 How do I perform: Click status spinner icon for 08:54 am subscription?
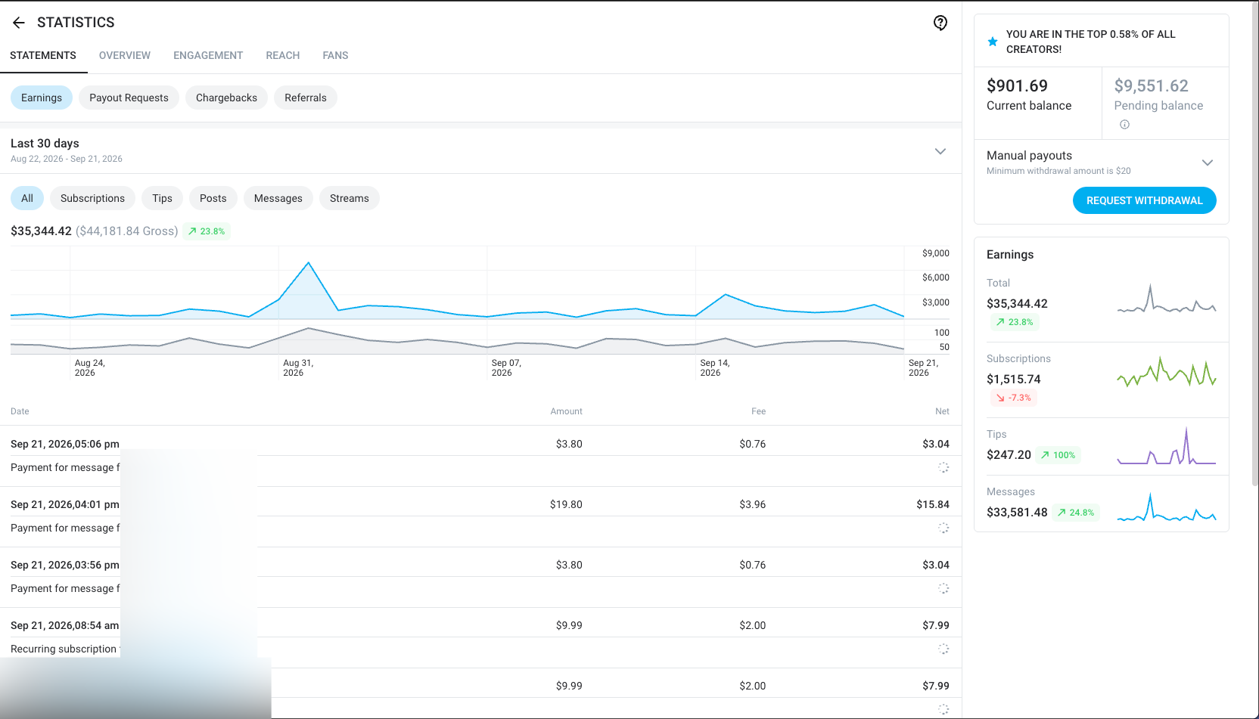(x=943, y=649)
